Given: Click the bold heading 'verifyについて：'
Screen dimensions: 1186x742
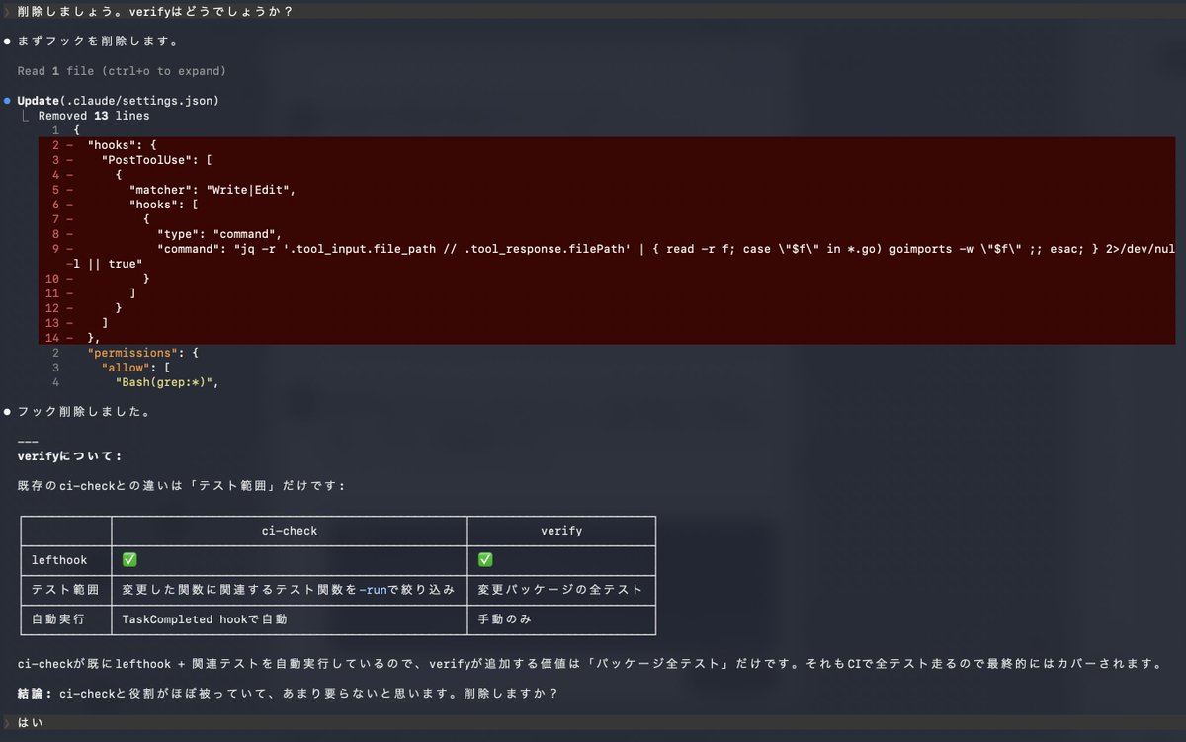Looking at the screenshot, I should pyautogui.click(x=70, y=456).
